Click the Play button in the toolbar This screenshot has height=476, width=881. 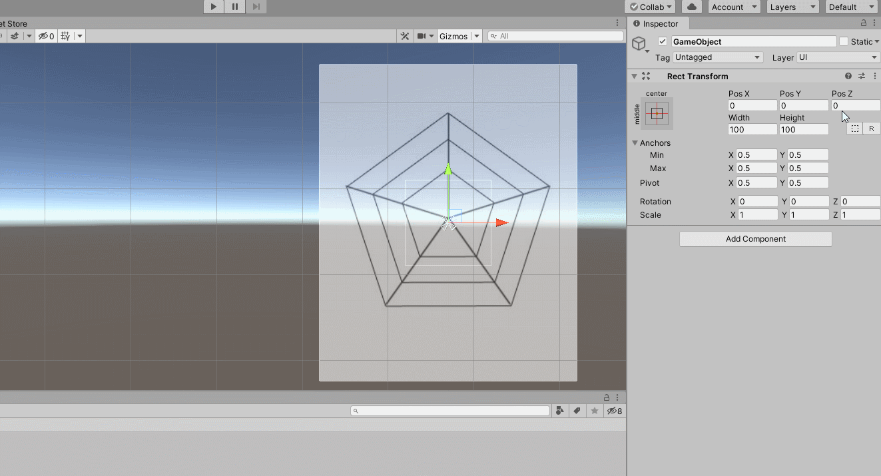213,7
